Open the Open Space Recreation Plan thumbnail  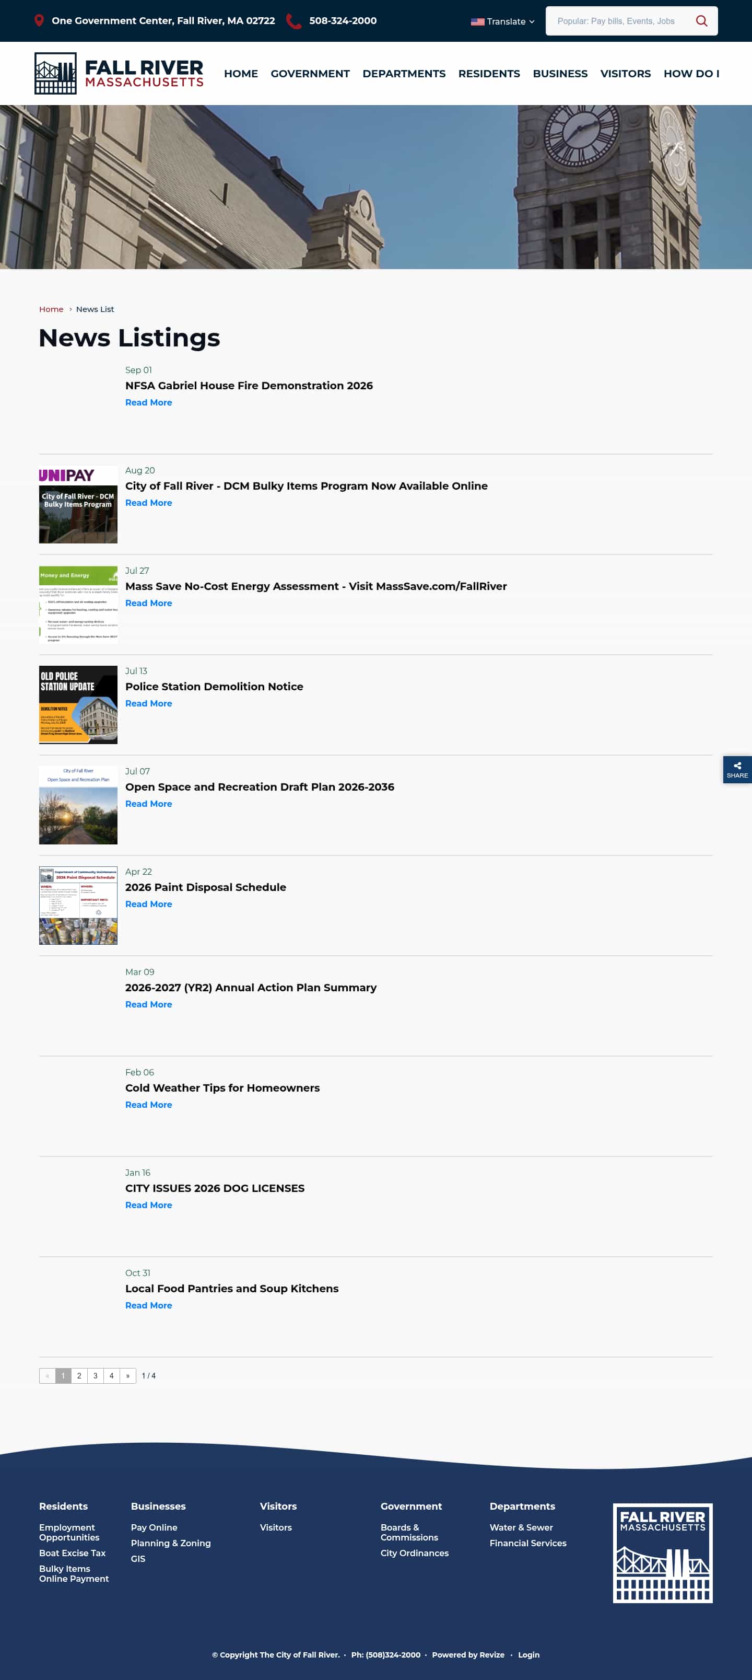78,805
